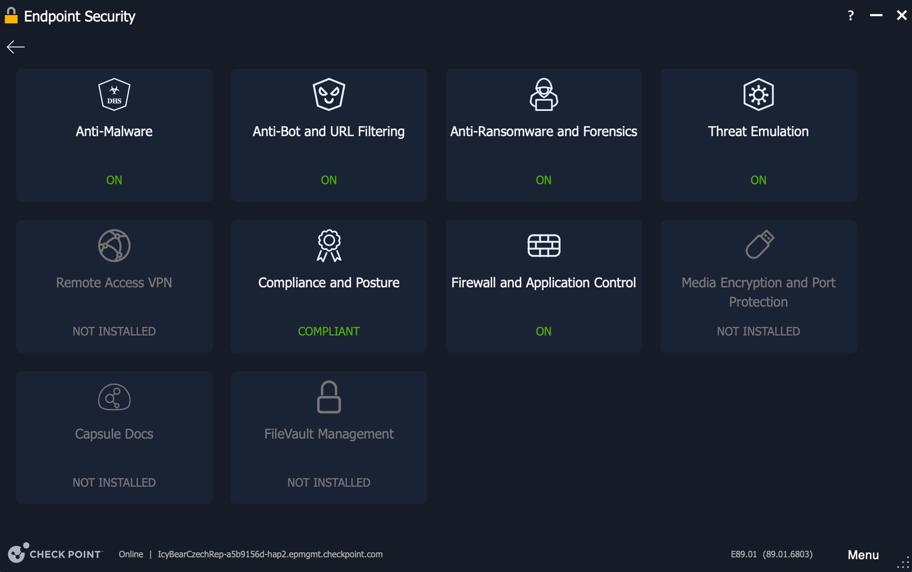Open the Threat Emulation title

(x=758, y=132)
